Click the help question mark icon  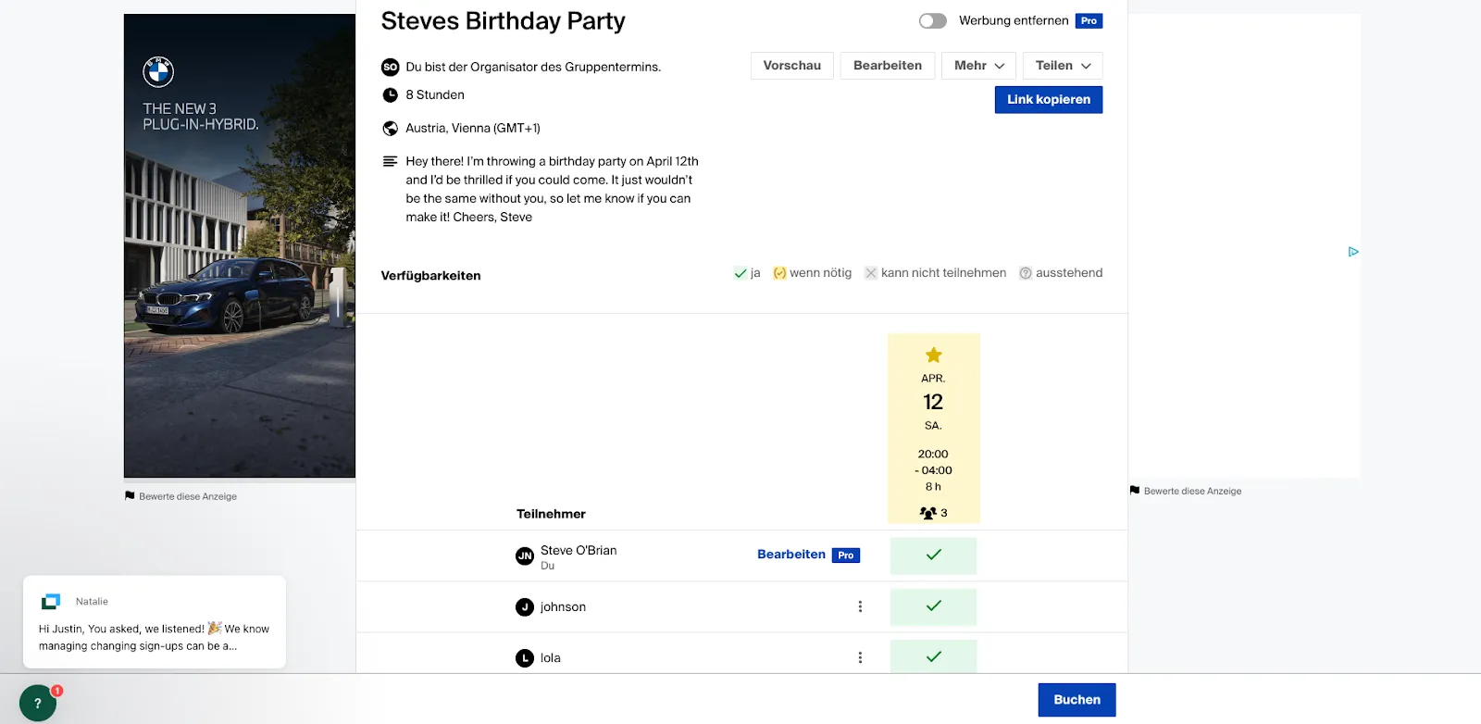38,703
